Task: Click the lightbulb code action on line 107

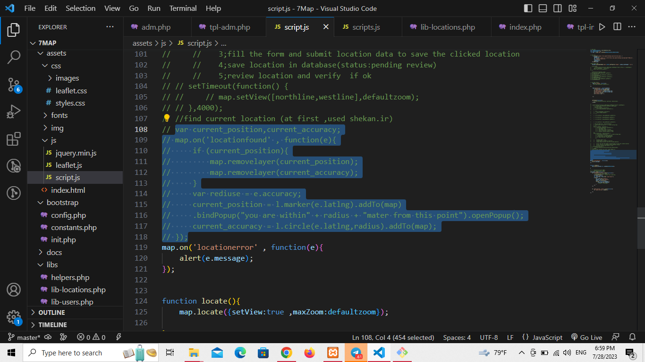Action: (166, 118)
